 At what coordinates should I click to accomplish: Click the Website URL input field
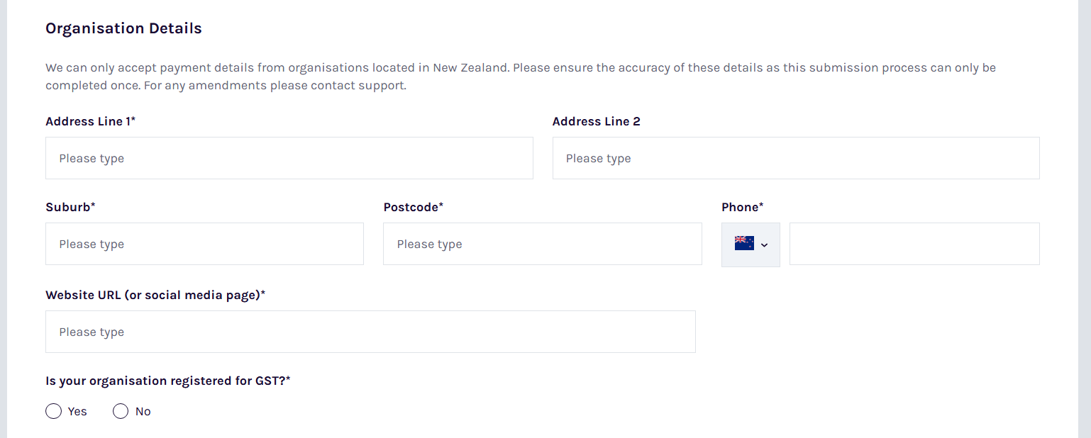(370, 332)
